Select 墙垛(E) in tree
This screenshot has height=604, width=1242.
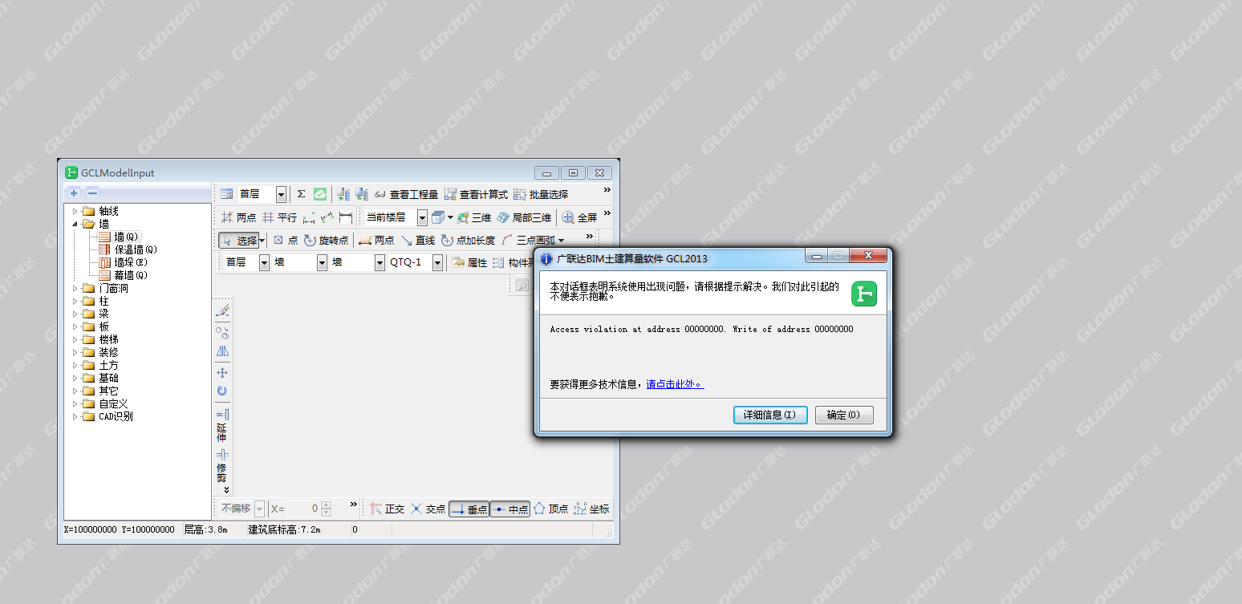(x=131, y=262)
